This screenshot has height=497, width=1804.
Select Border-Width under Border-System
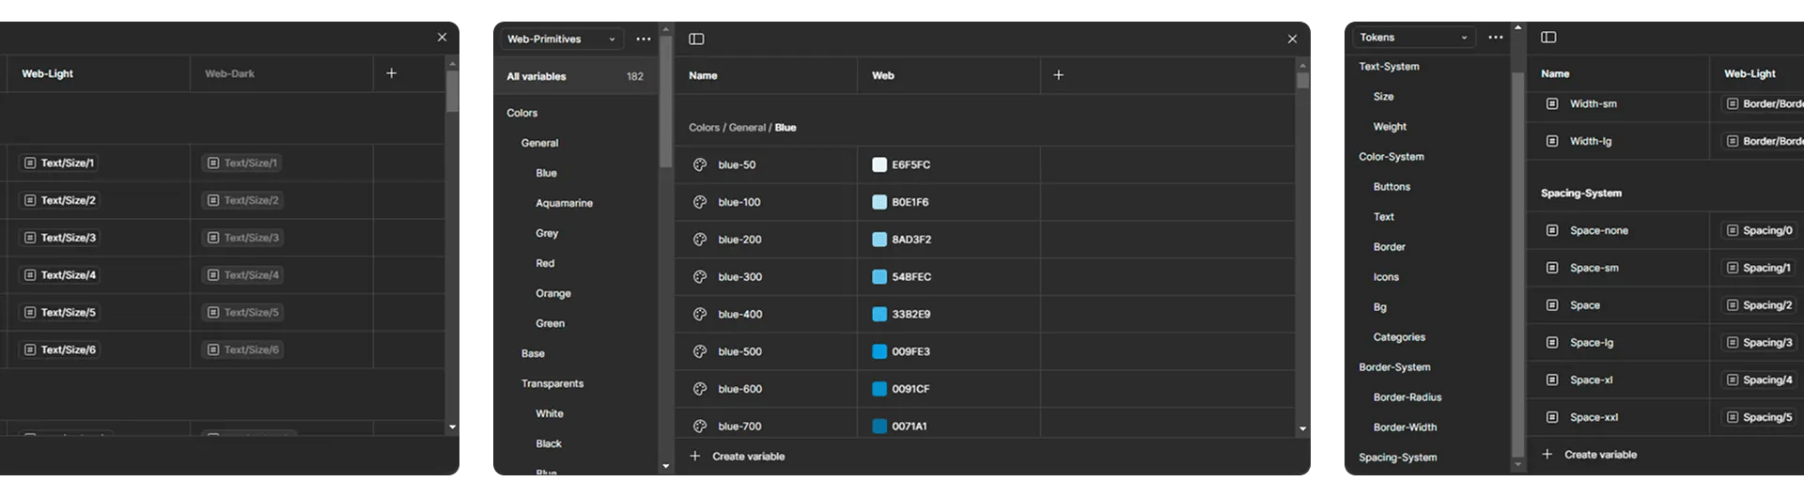click(x=1405, y=427)
